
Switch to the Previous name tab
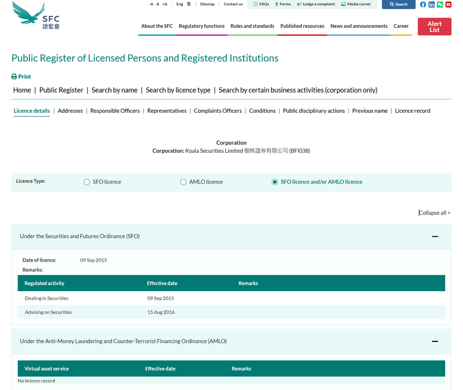(x=370, y=111)
